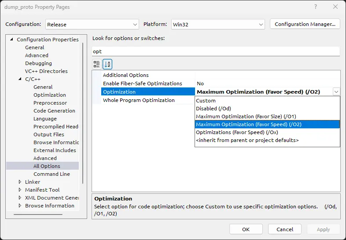346x240 pixels.
Task: Choose Maximum Optimization (Favor Size) (/O1)
Action: 246,116
